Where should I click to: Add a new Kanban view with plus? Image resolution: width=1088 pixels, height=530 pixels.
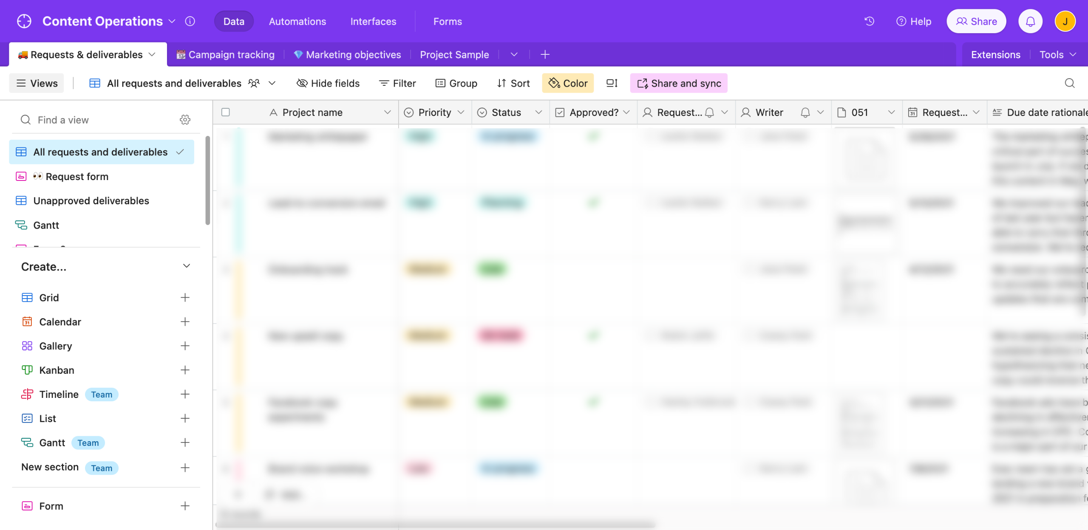(185, 370)
